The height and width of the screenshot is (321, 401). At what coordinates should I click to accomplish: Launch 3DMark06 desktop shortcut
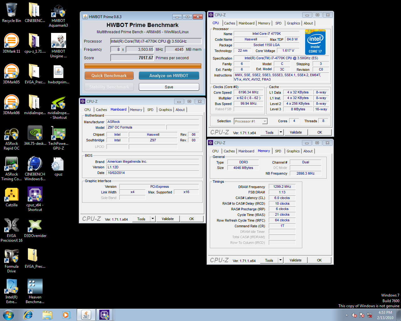12,105
